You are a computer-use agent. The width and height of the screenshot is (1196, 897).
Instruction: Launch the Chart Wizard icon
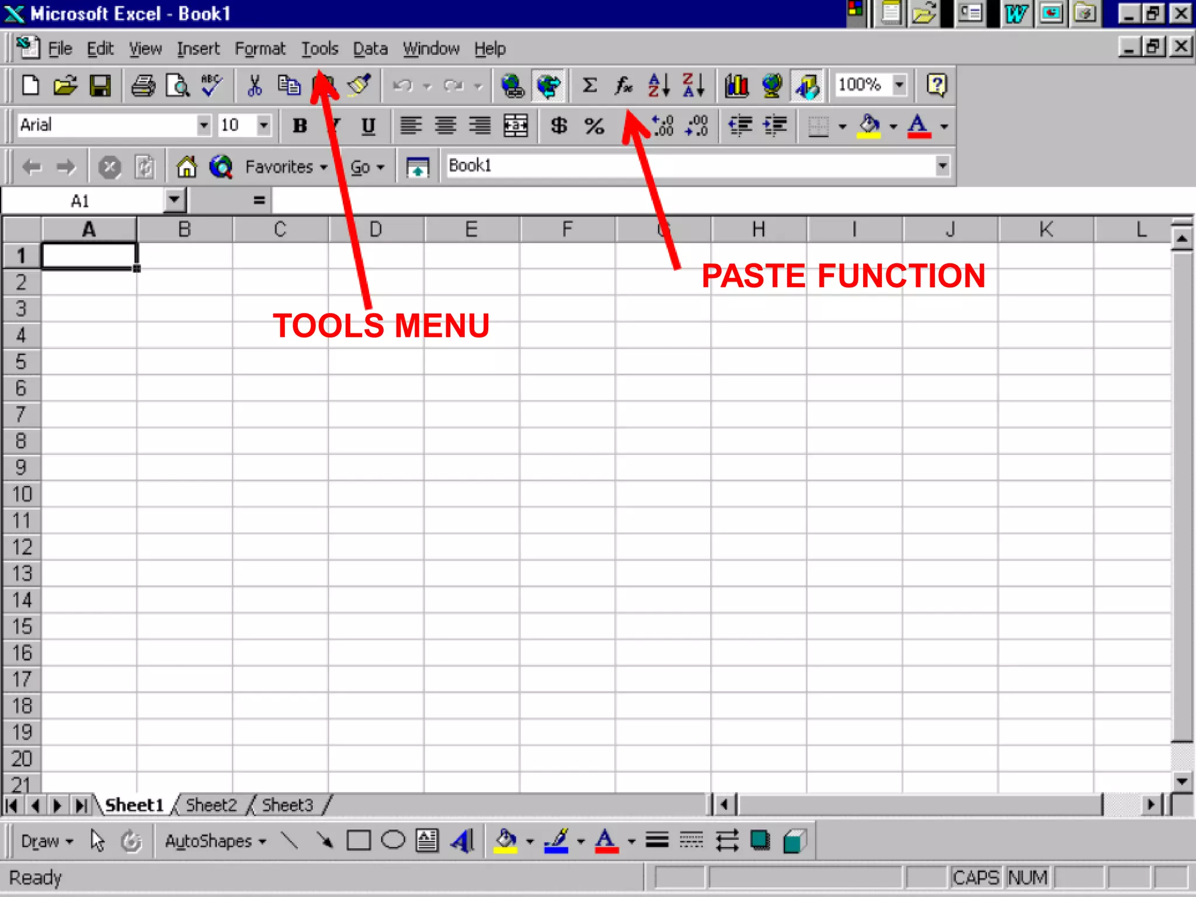pyautogui.click(x=737, y=86)
